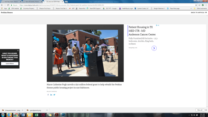Click the Learn More button

(10, 64)
